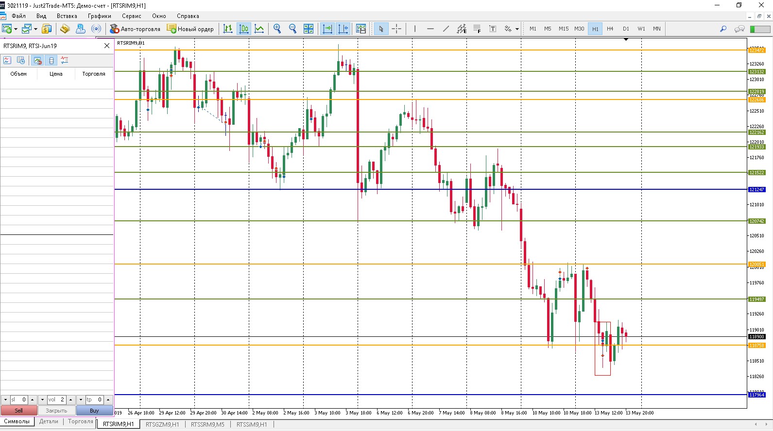
Task: Switch timeframe to M1
Action: point(533,29)
